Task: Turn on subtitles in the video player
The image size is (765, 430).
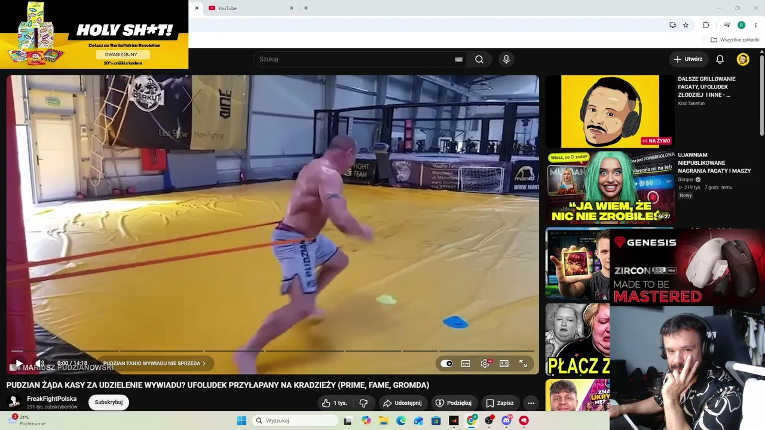Action: 466,363
